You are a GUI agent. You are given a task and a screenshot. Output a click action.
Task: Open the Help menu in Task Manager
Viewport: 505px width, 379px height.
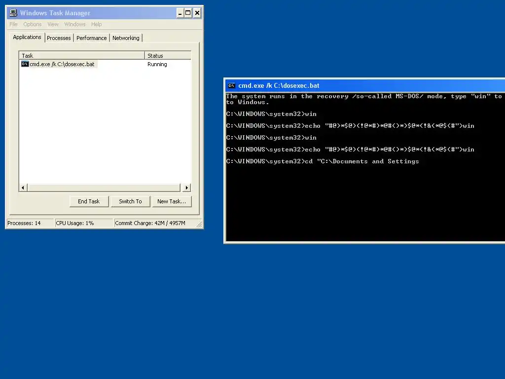tap(96, 24)
